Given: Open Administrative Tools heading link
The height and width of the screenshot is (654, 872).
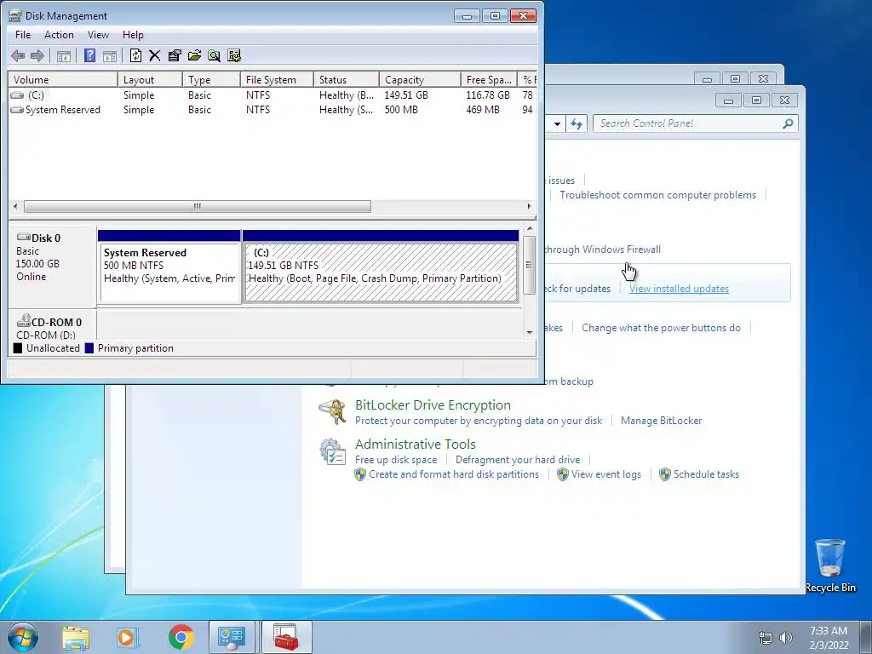Looking at the screenshot, I should tap(416, 444).
